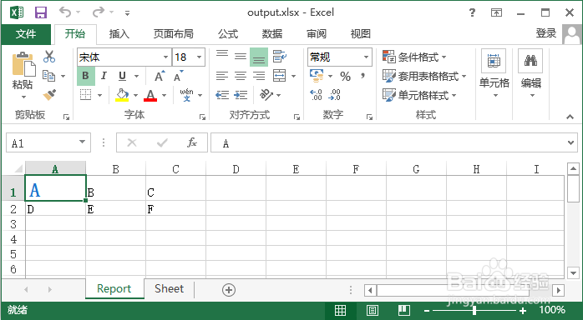This screenshot has width=583, height=320.
Task: Click 登录 to sign in
Action: coord(545,33)
